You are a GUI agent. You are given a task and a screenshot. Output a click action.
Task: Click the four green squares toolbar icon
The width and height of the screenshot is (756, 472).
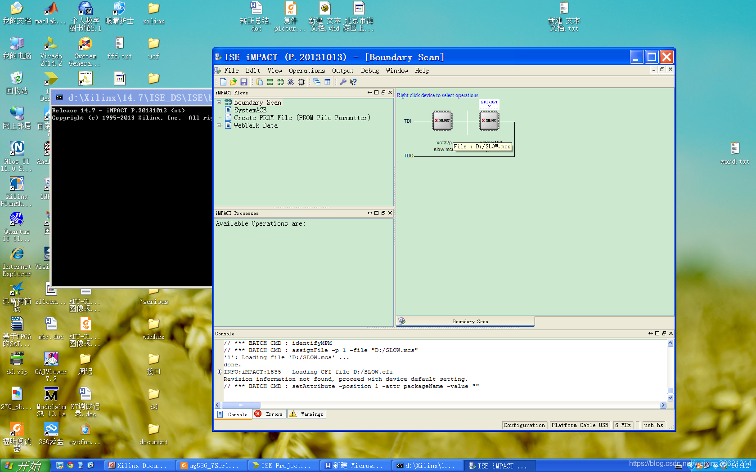click(270, 82)
